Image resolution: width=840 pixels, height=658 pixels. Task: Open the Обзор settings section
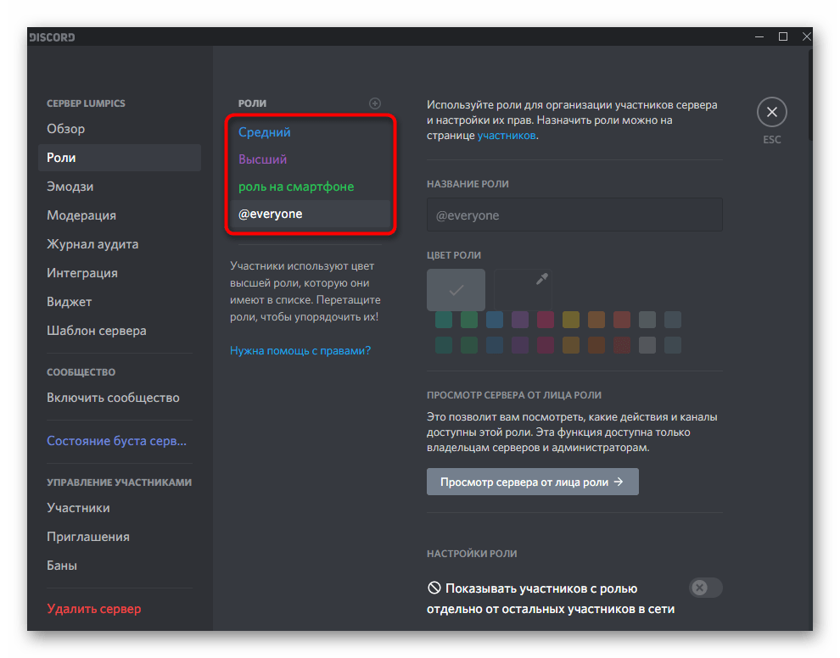(66, 129)
